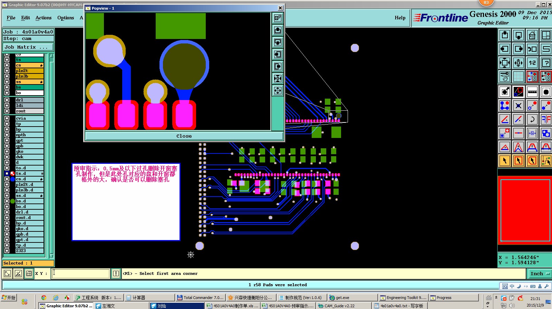Select the mpth layer row
This screenshot has width=552, height=309.
(29, 135)
